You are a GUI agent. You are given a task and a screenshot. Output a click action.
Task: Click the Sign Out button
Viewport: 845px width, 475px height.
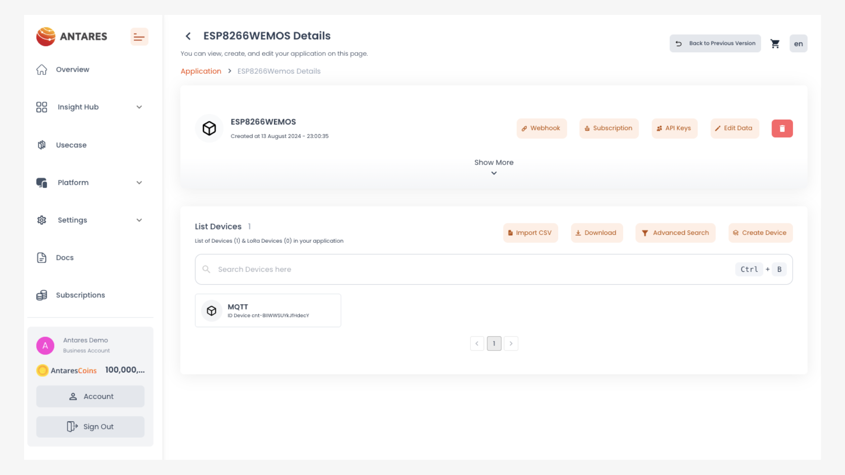coord(90,427)
